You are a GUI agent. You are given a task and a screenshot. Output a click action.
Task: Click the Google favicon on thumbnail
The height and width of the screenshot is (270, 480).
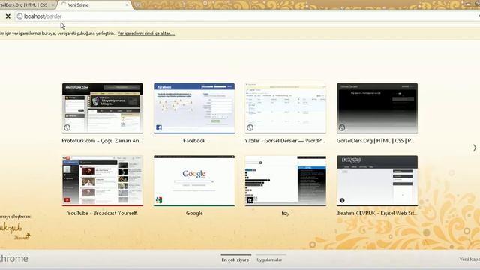(159, 200)
